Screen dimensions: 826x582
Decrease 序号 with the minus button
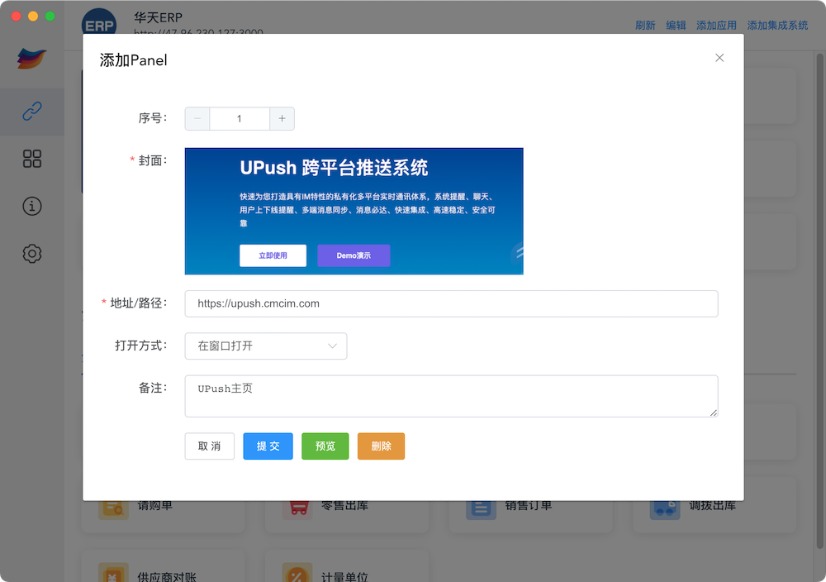tap(197, 118)
